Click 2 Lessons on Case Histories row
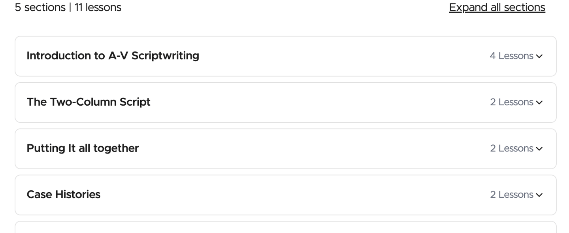This screenshot has width=569, height=233. [511, 195]
